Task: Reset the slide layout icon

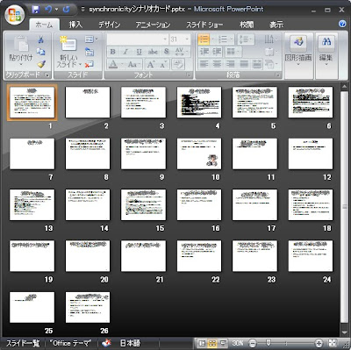Action: tap(90, 52)
